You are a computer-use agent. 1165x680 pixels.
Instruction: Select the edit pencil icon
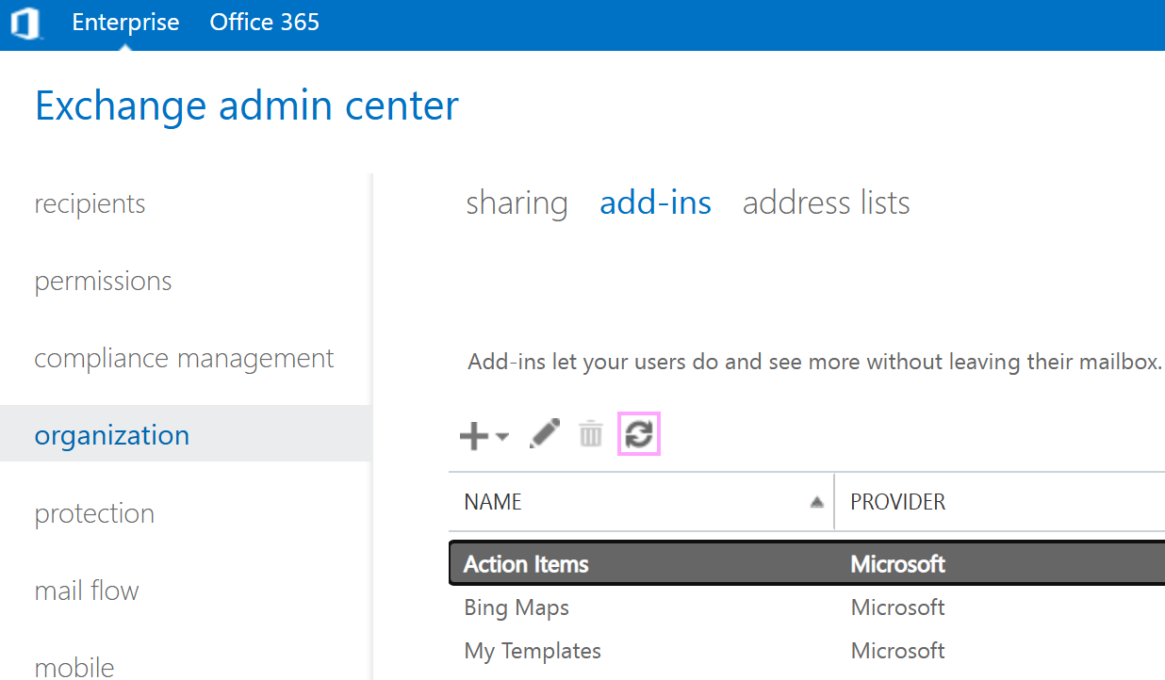click(x=544, y=434)
